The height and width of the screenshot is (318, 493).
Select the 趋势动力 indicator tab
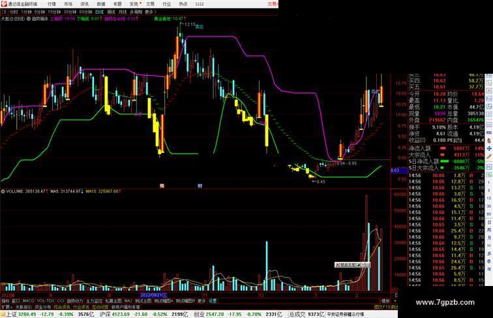pyautogui.click(x=75, y=301)
